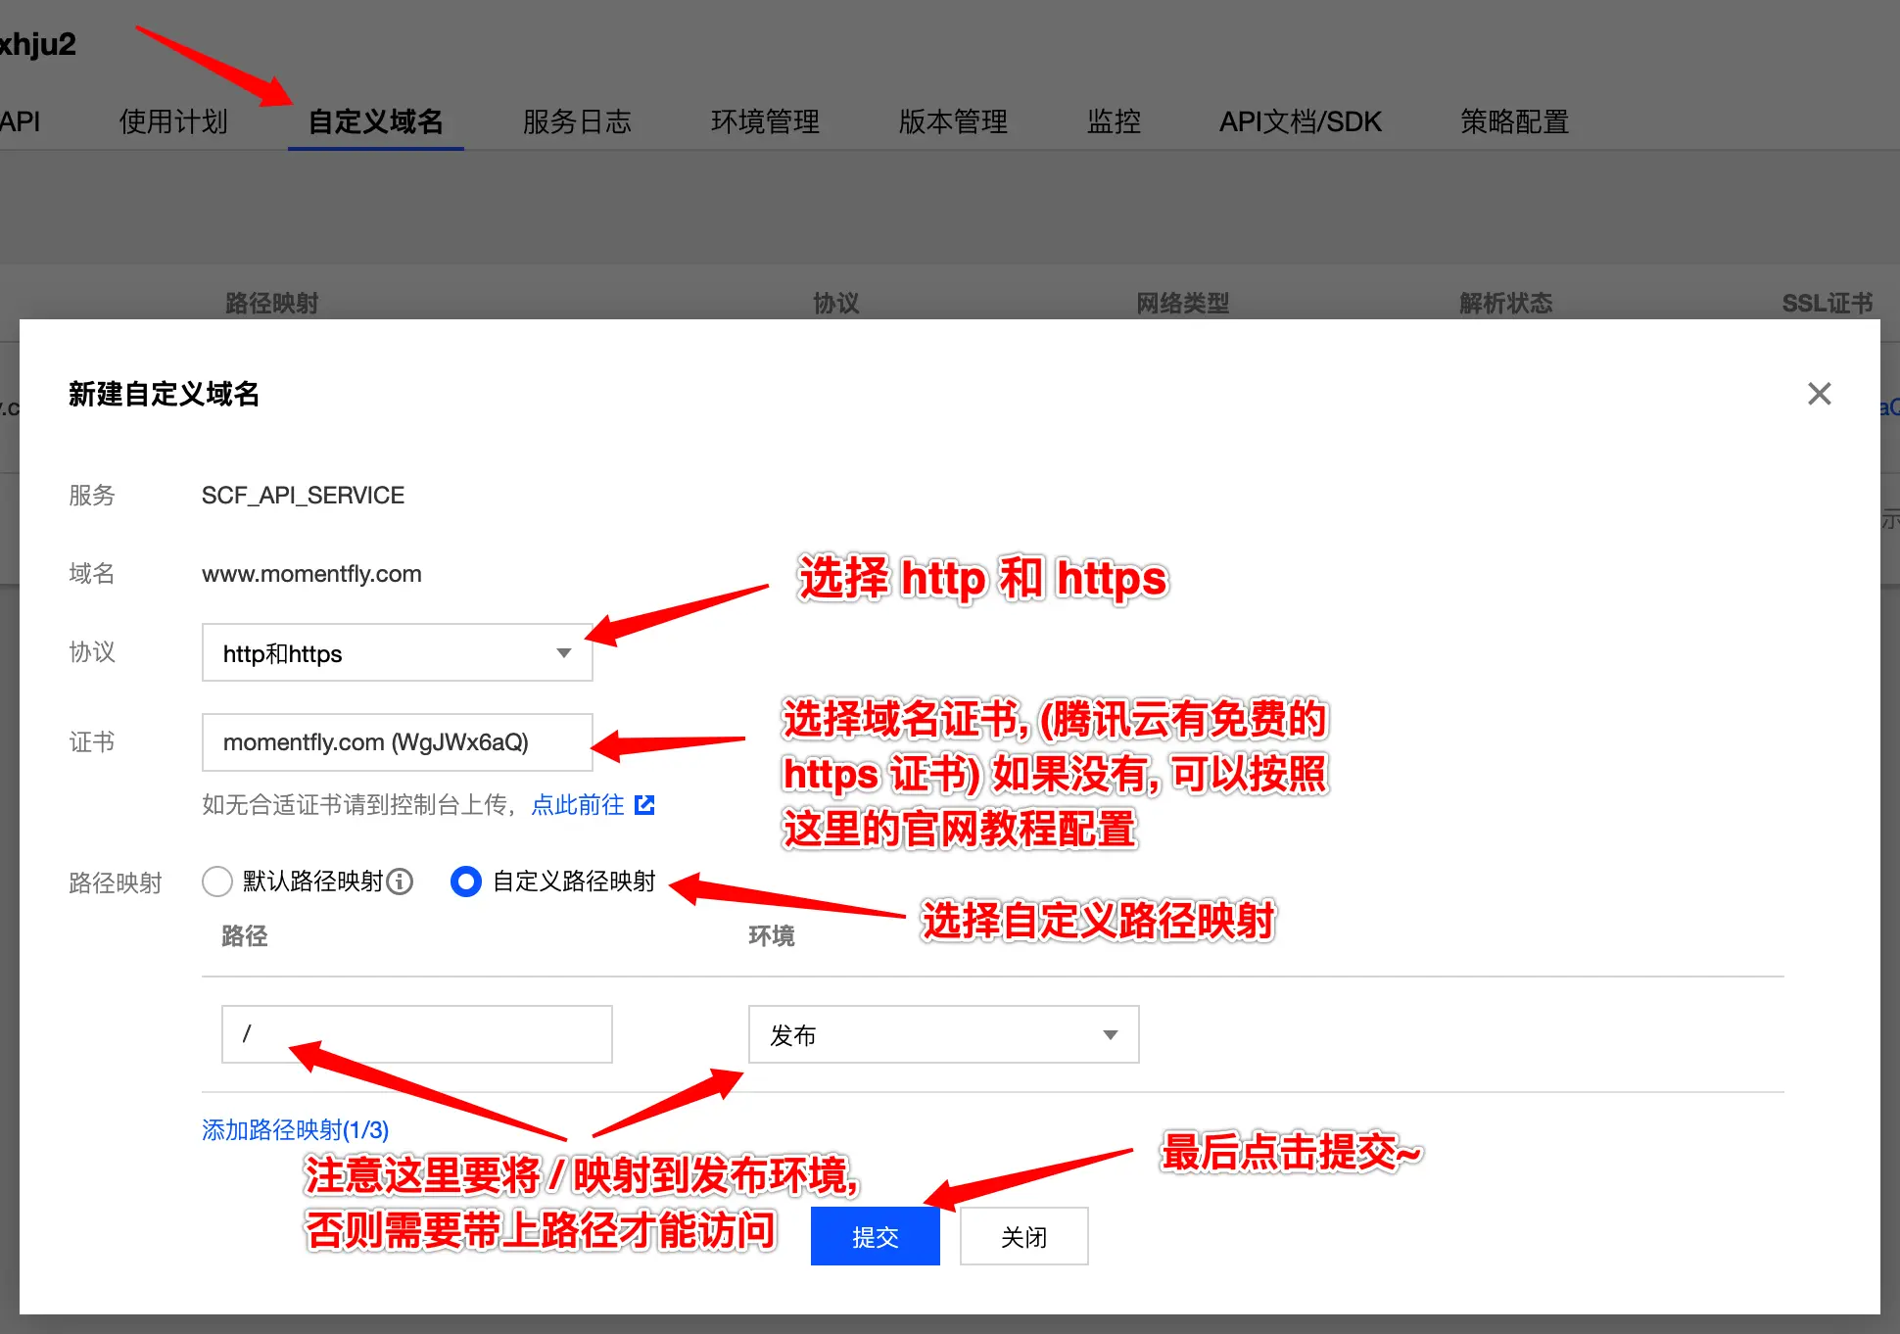Click the dropdown arrow on the 发布 environment selector
This screenshot has width=1900, height=1334.
(x=1111, y=1034)
